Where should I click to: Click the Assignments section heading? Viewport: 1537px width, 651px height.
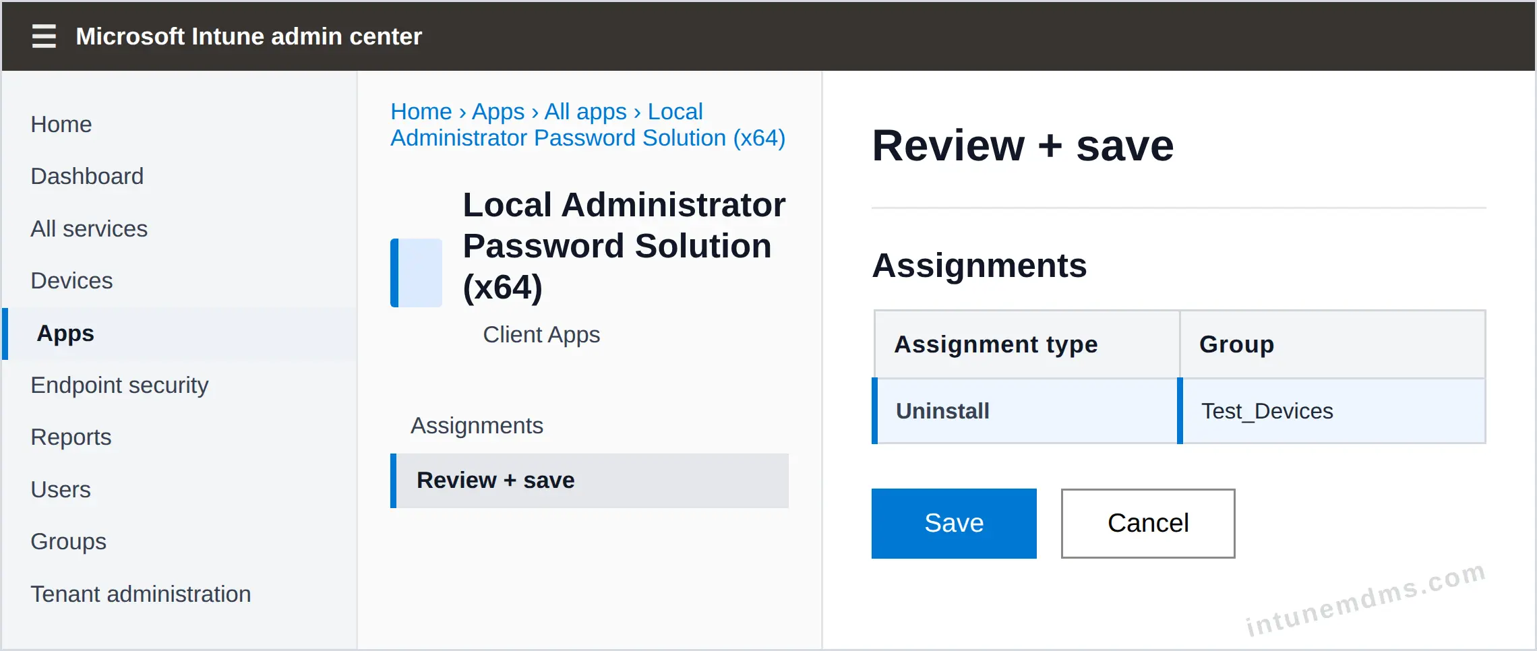coord(980,266)
